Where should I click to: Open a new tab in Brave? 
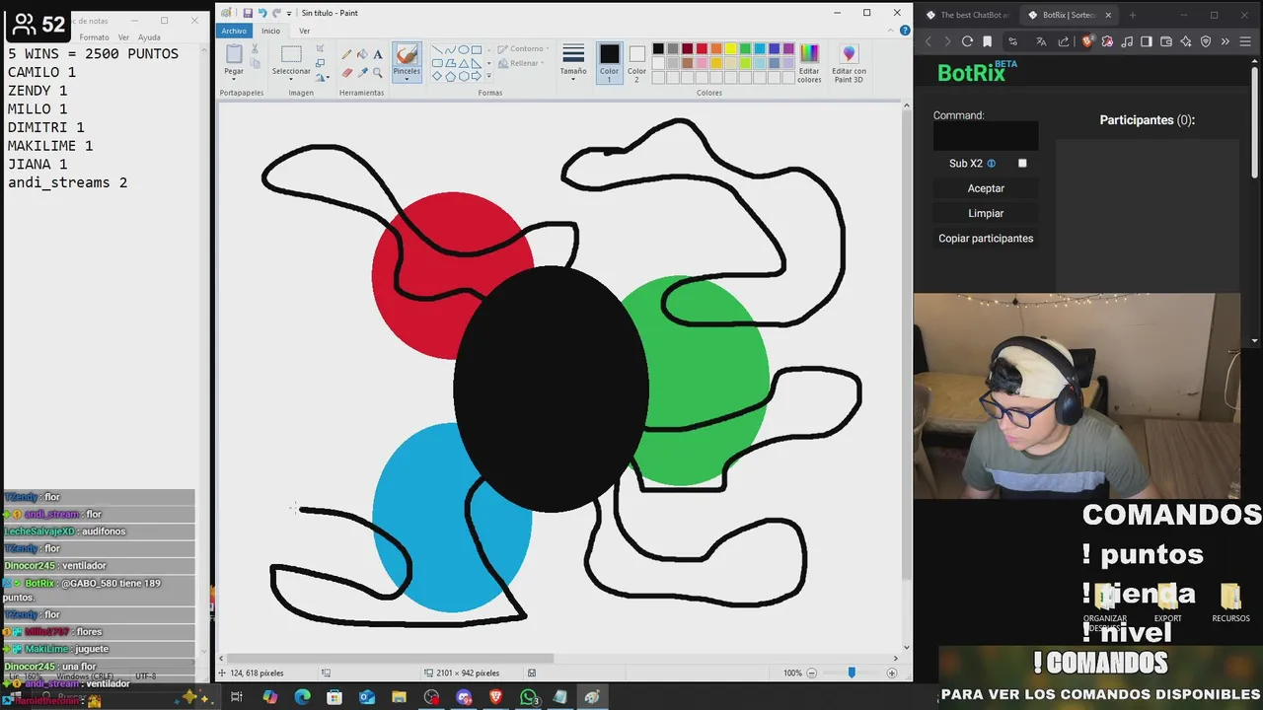(x=1132, y=15)
